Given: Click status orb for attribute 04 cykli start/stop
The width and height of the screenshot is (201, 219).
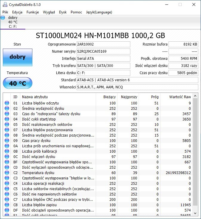Looking at the screenshot, I should click(x=7, y=119).
